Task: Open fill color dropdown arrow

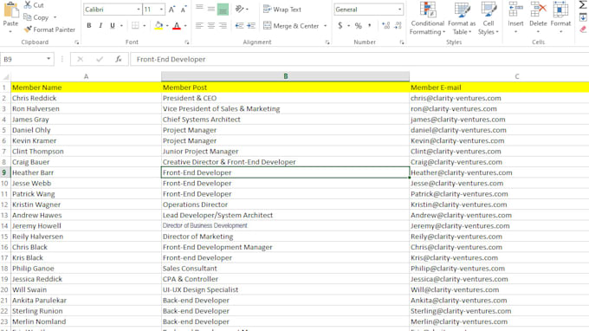Action: [x=167, y=25]
